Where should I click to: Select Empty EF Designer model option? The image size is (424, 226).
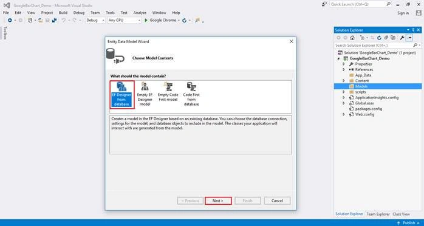[x=145, y=94]
